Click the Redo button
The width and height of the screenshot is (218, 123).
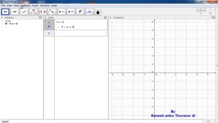pyautogui.click(x=211, y=10)
